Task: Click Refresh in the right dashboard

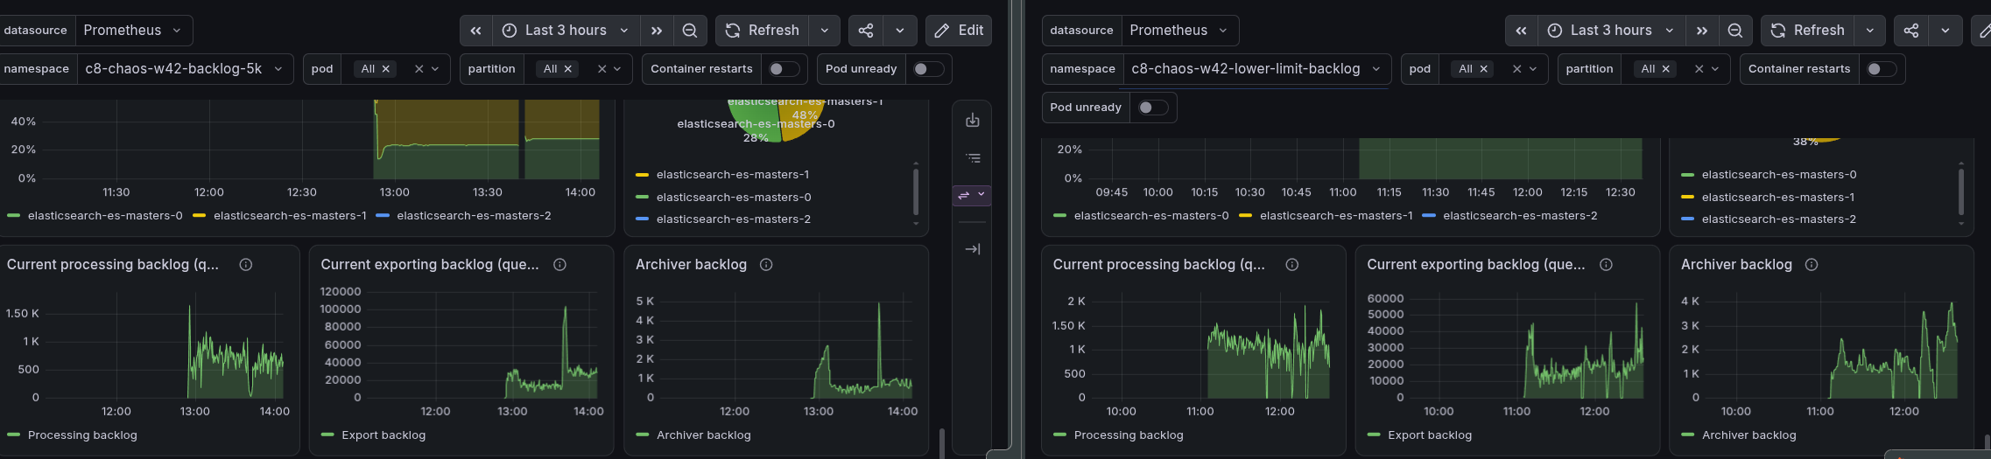Action: click(1808, 31)
